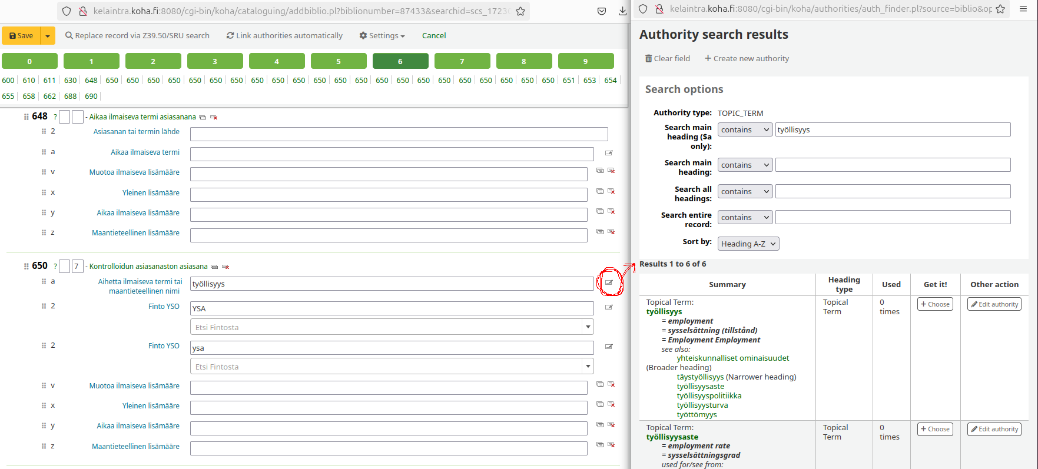Expand the Settings menu
The width and height of the screenshot is (1038, 469).
pos(382,36)
